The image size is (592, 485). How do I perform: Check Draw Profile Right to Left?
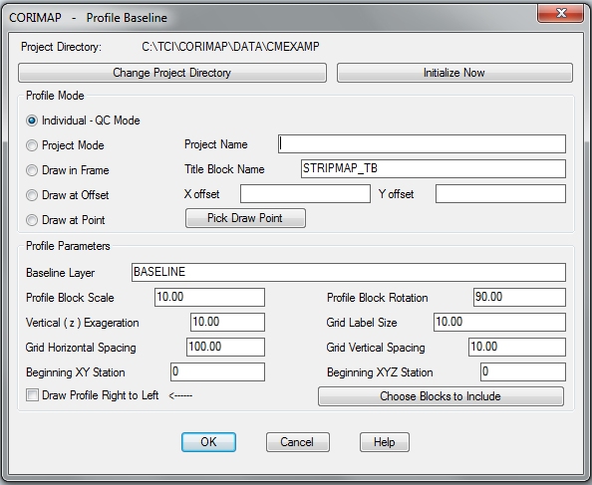pos(32,395)
